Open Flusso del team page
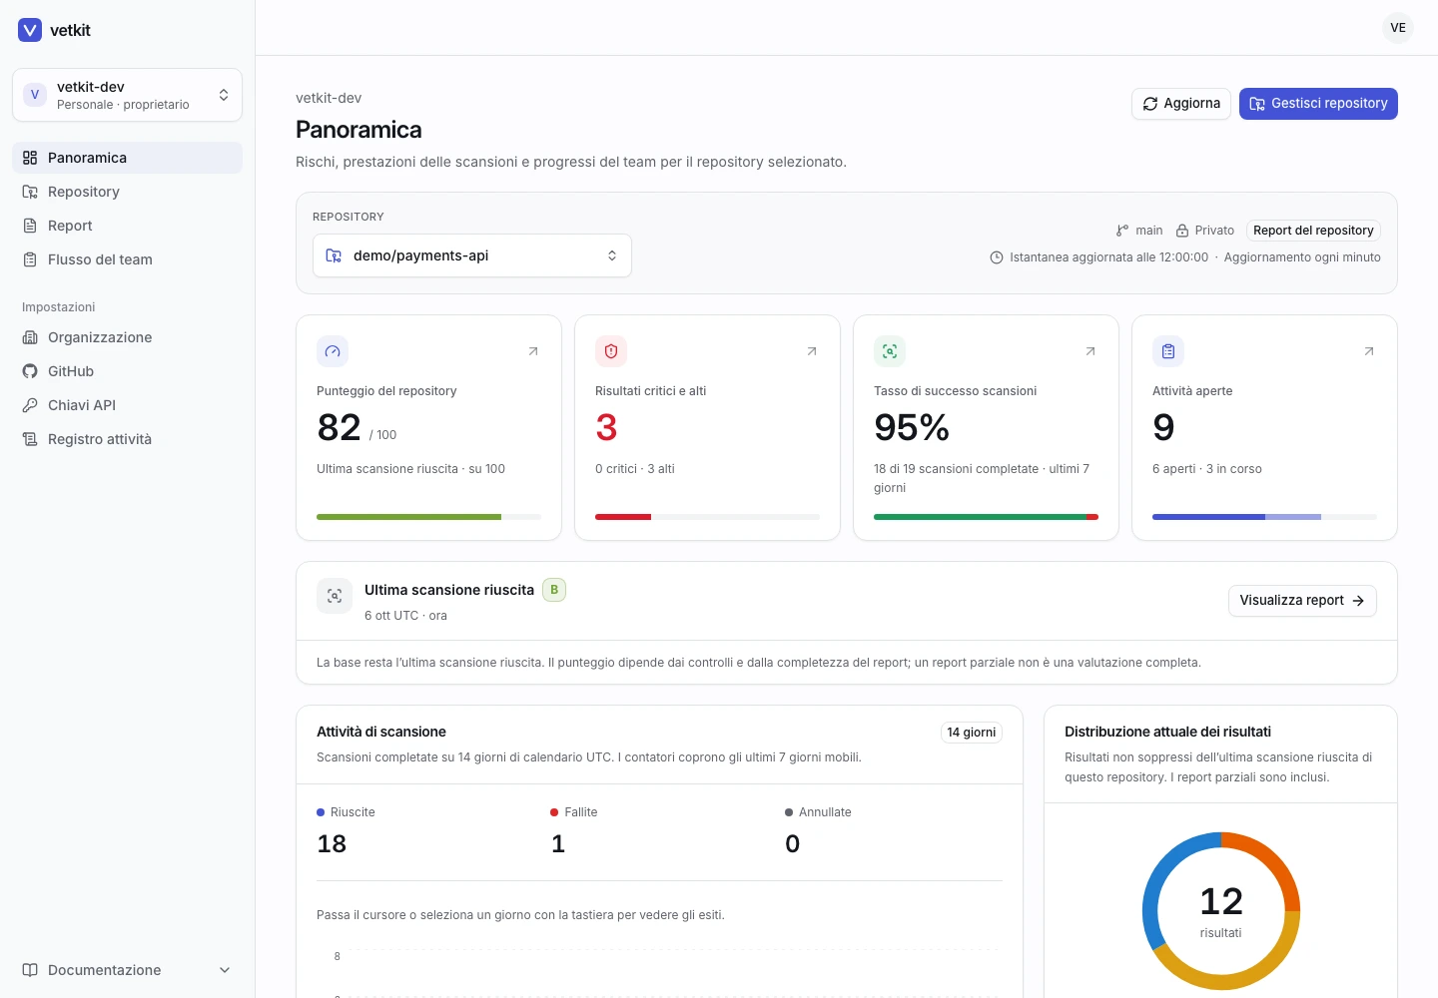This screenshot has width=1438, height=998. point(127,259)
